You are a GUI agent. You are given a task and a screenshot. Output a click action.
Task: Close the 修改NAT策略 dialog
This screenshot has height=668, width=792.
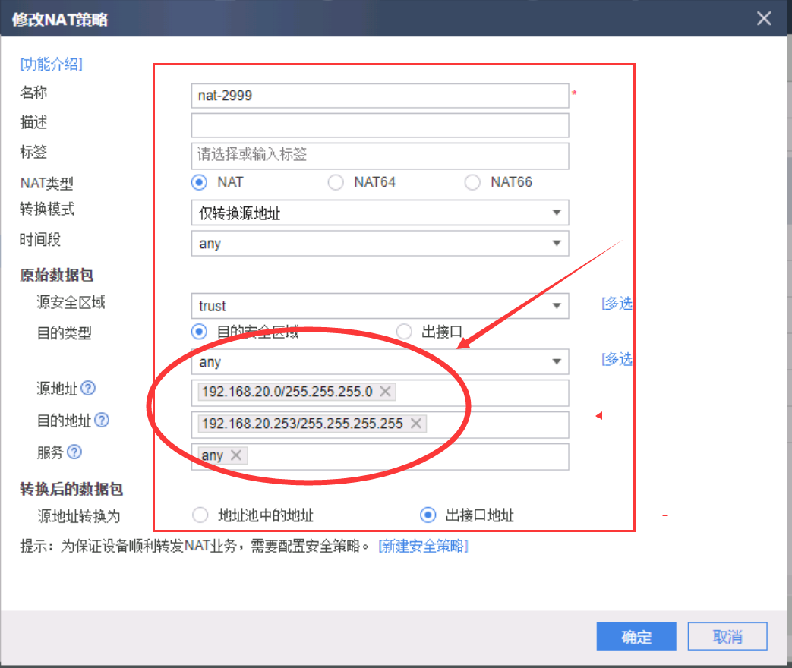(x=764, y=18)
